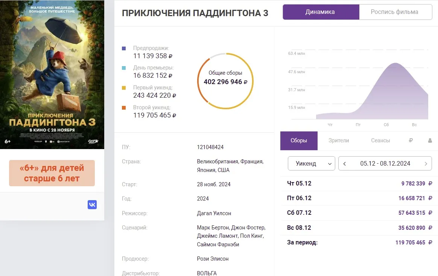Switch to viewers person icon
The height and width of the screenshot is (276, 438).
pos(430,140)
